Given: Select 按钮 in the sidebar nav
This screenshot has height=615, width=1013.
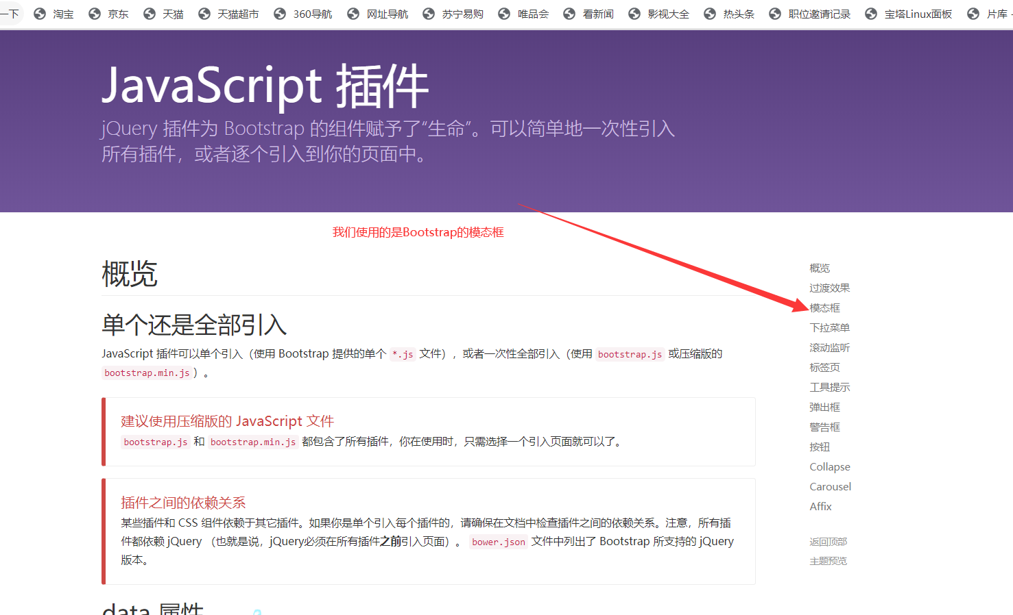Looking at the screenshot, I should pos(820,447).
